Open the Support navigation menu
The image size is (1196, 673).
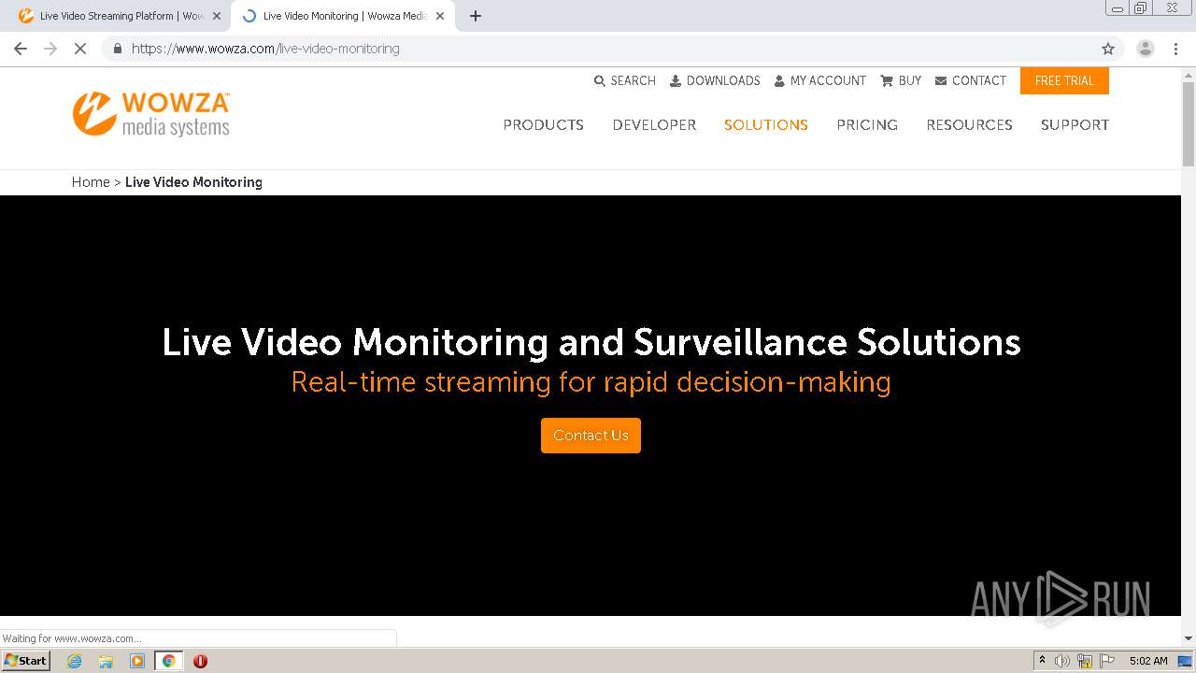coord(1075,125)
